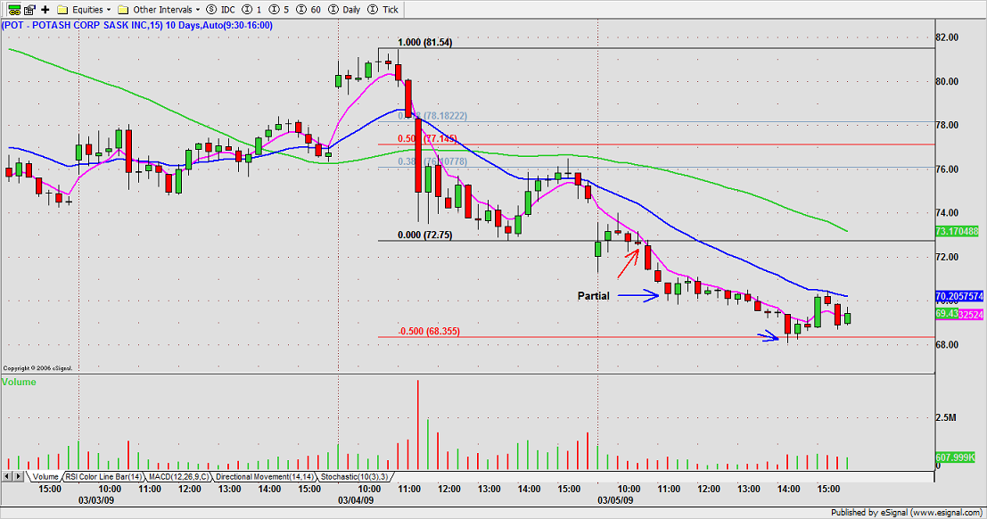
Task: Click the 12:00 label under 03/03/09
Action: tap(190, 489)
